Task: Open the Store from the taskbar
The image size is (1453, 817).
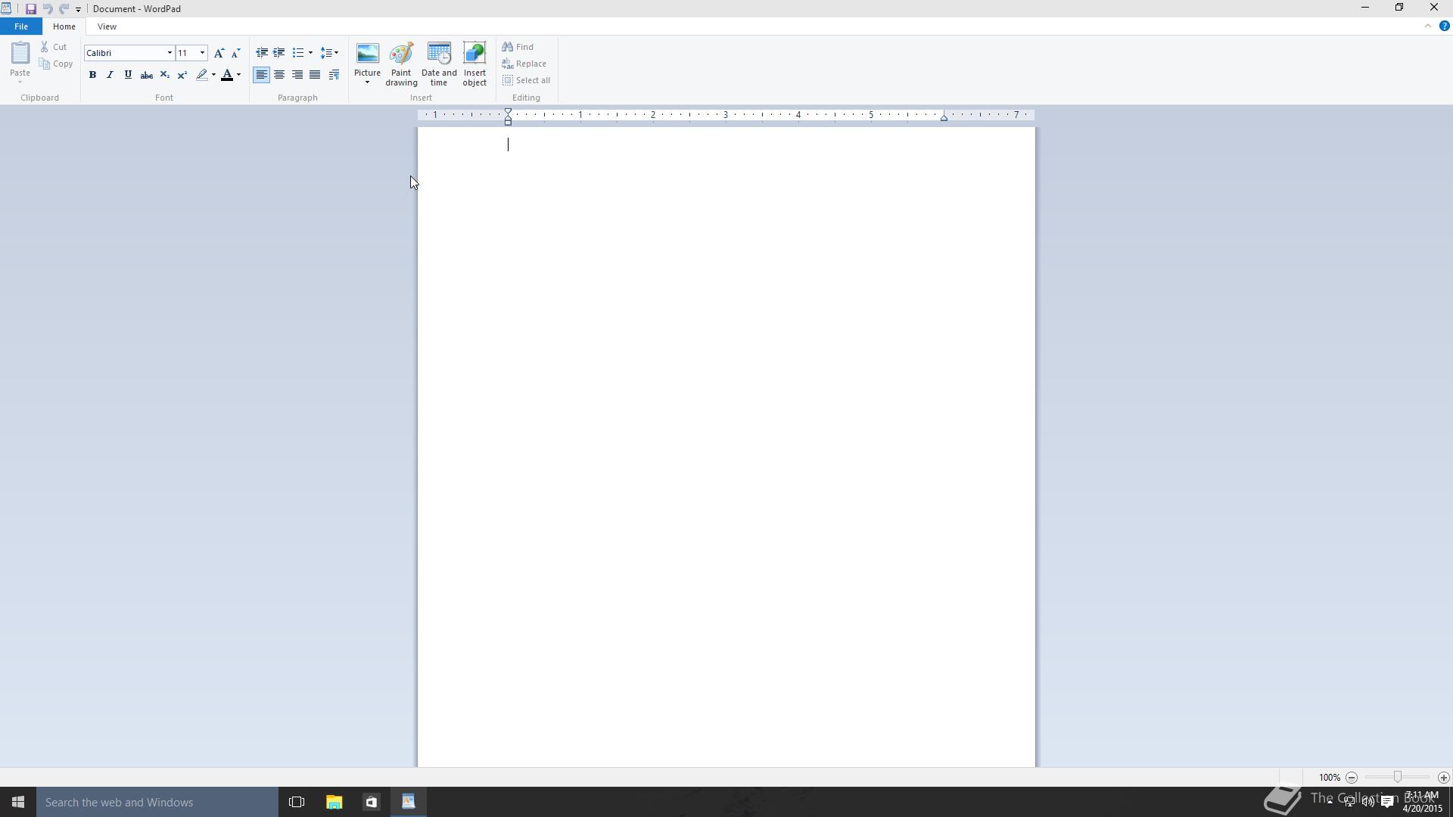Action: [x=371, y=802]
